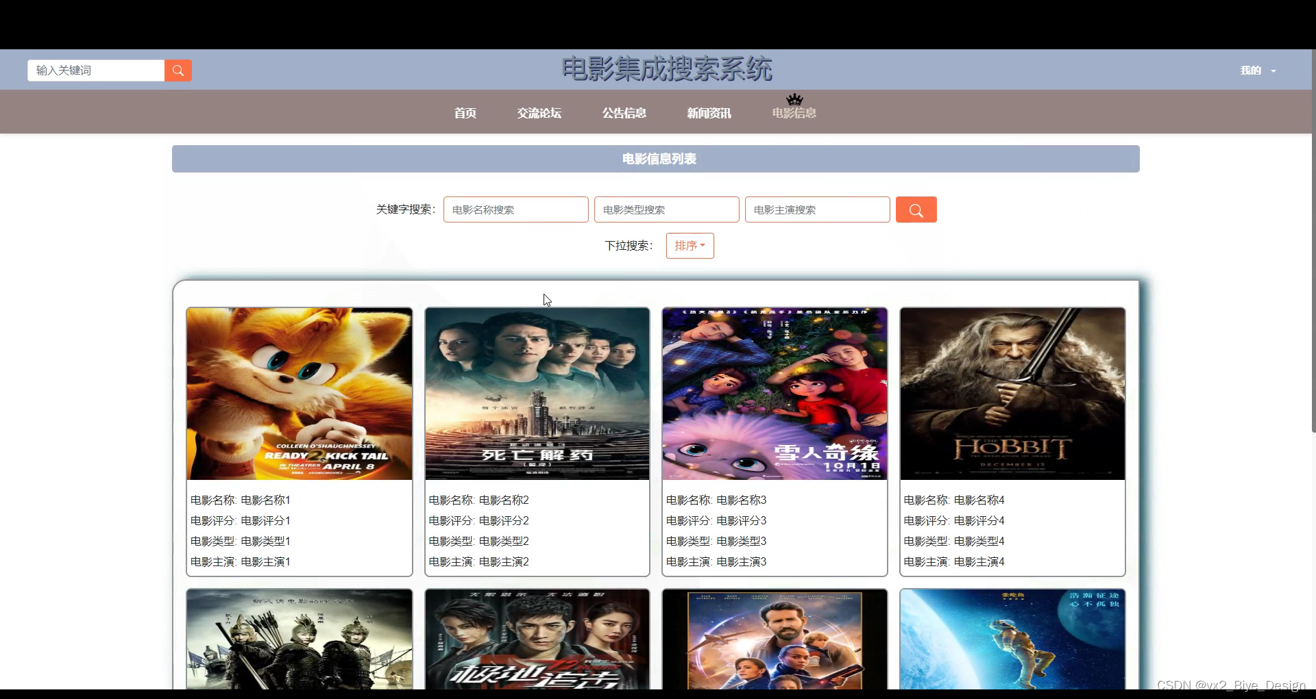Open the 死亡解药 movie poster
Image resolution: width=1316 pixels, height=699 pixels.
(537, 394)
